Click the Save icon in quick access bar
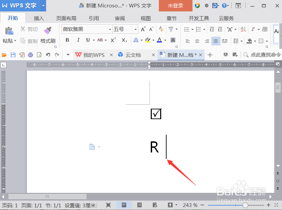The width and height of the screenshot is (282, 210). tap(12, 55)
